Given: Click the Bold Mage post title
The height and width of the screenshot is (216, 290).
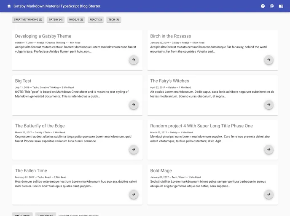Looking at the screenshot, I should (x=161, y=171).
